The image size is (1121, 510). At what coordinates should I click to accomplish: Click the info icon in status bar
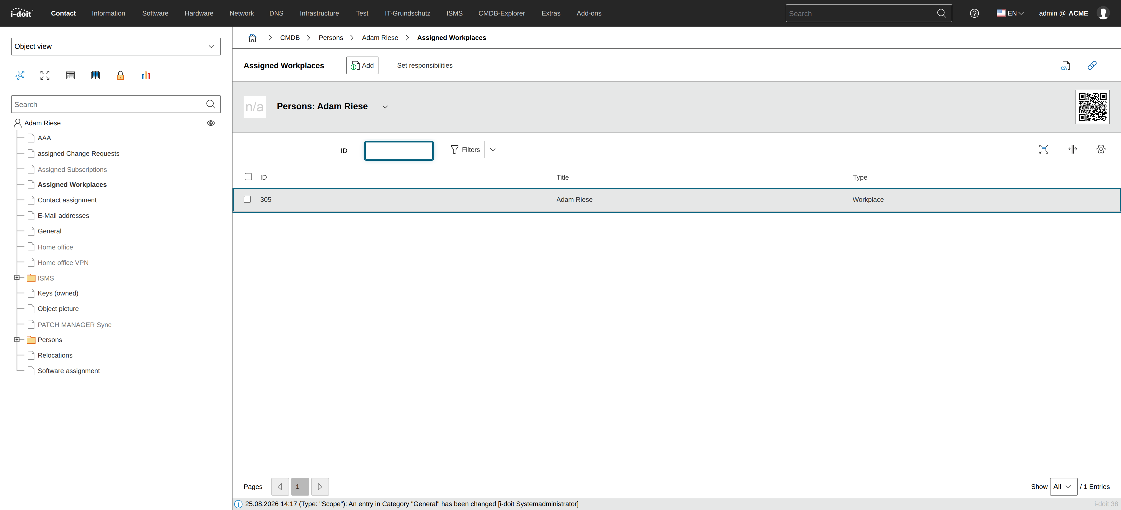[238, 504]
